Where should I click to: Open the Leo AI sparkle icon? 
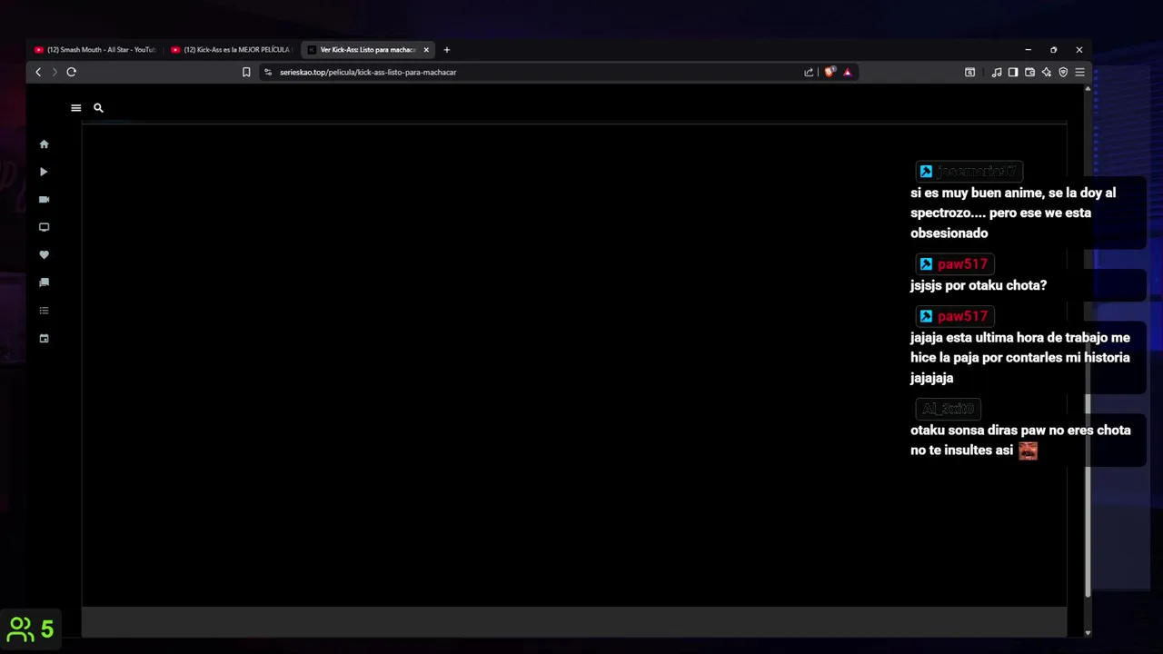click(1047, 72)
